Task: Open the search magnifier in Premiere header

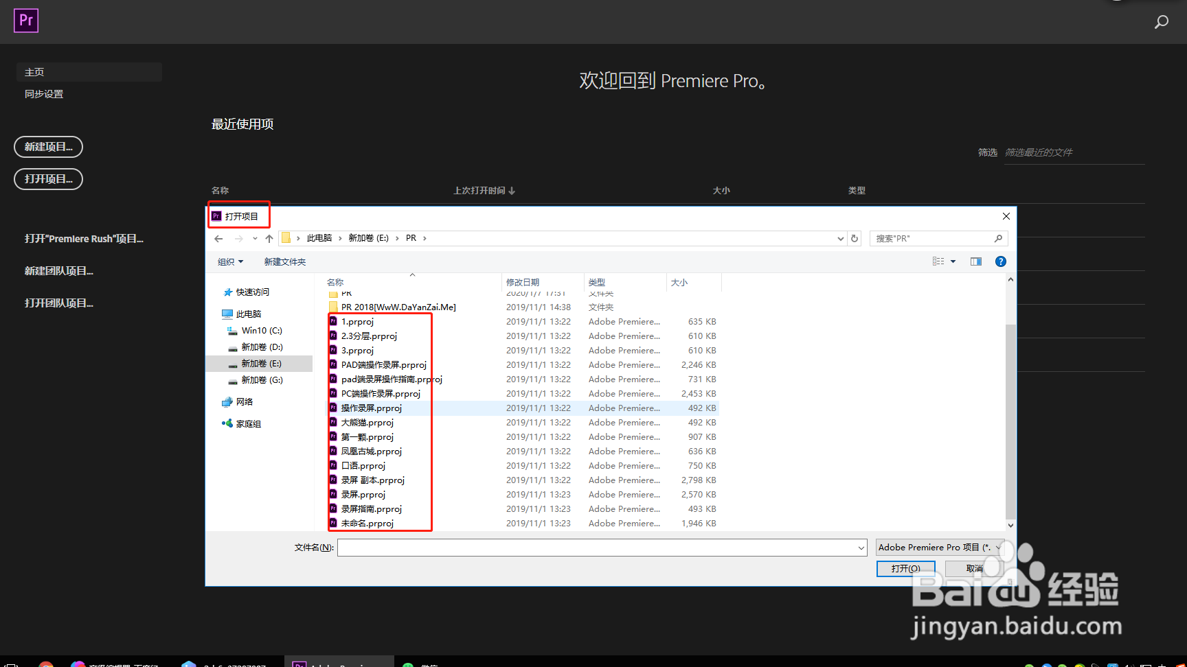Action: 1161,22
